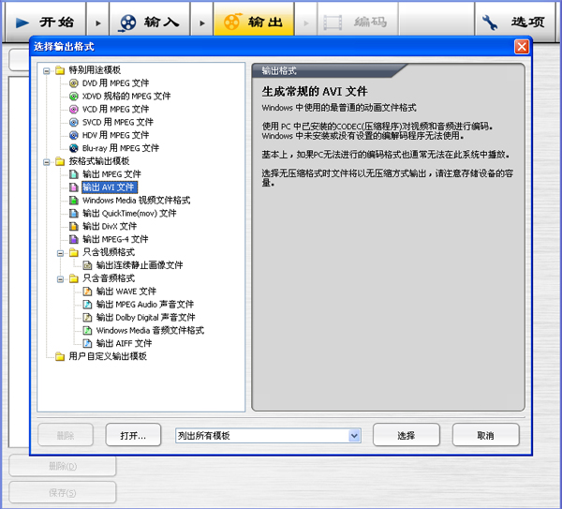Select 输出连续静止画像文件 item

point(140,265)
